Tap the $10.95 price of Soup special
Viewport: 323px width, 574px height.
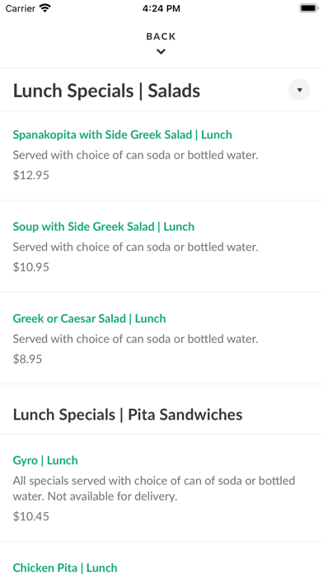pos(31,267)
